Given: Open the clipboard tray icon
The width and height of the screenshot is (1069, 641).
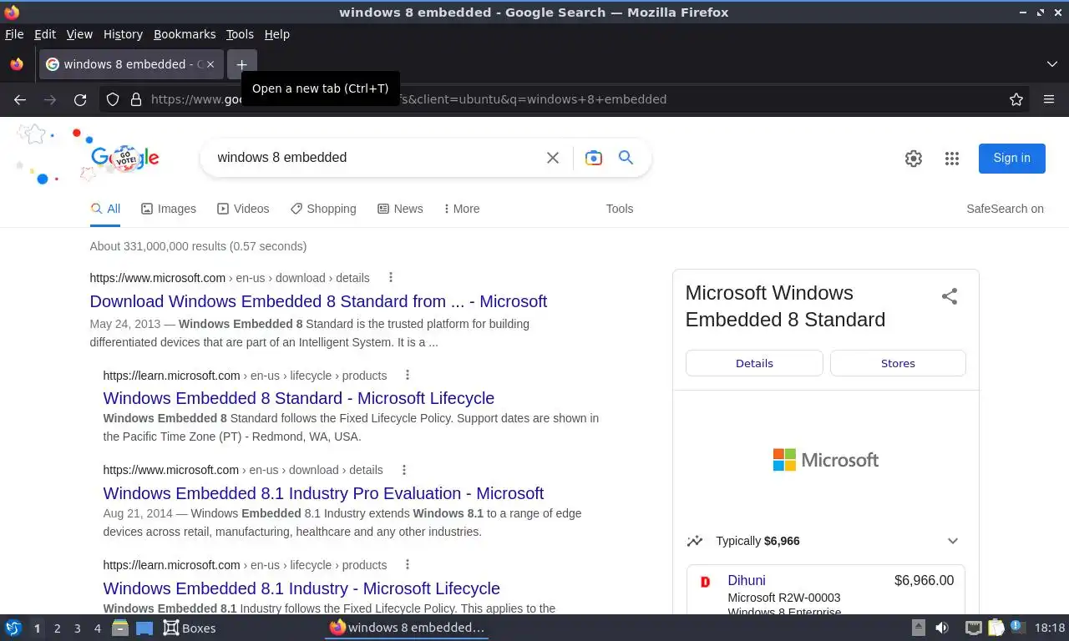Looking at the screenshot, I should click(996, 628).
